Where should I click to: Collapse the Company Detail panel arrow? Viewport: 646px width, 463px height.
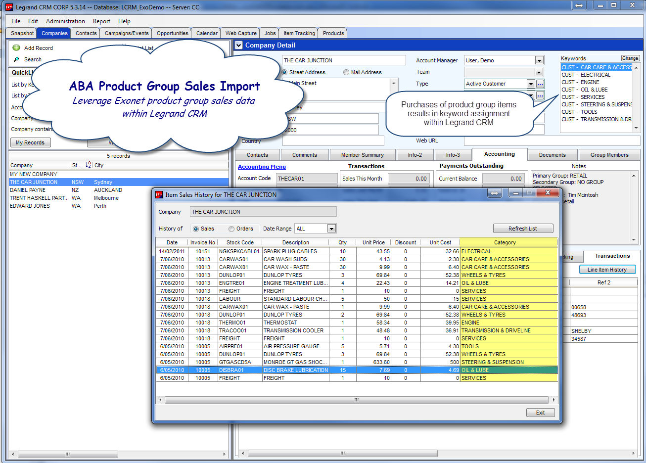239,45
